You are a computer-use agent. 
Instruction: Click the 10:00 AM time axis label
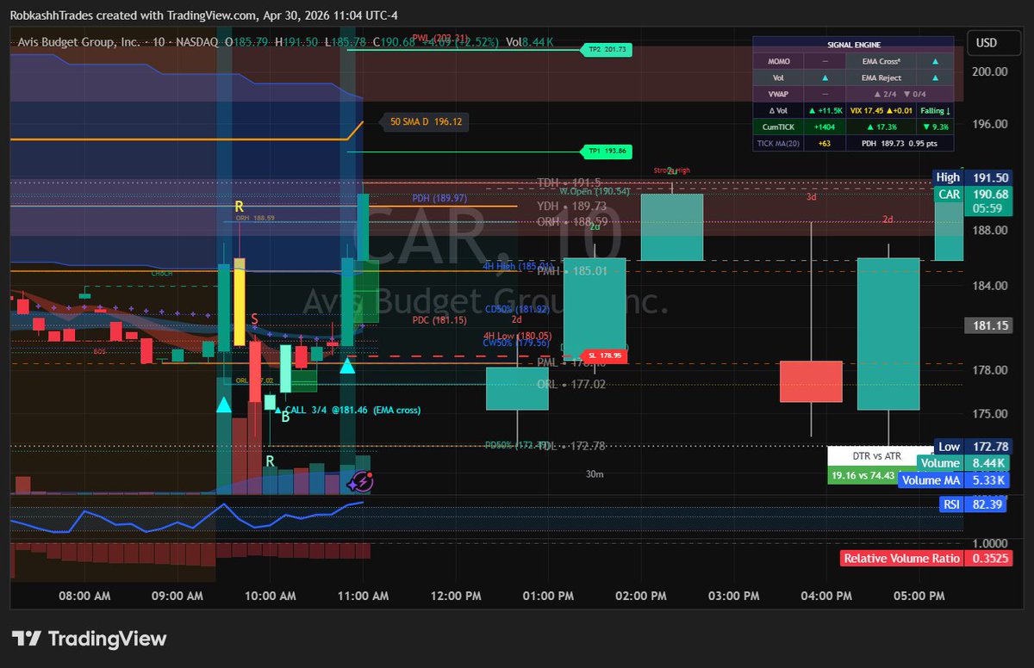pos(271,596)
